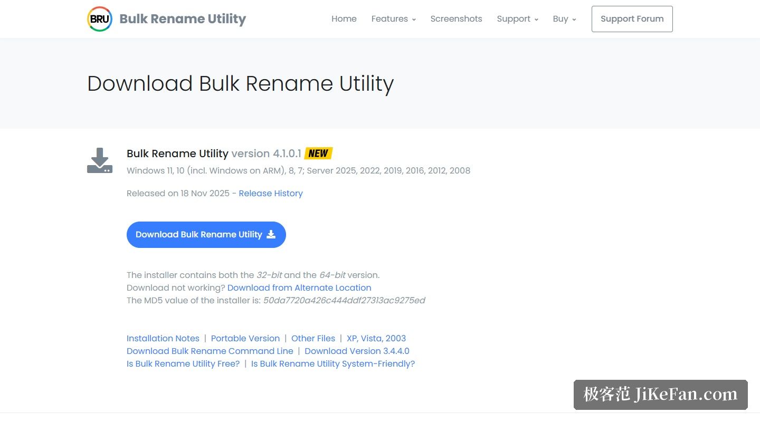
Task: Open the Installation Notes link
Action: click(163, 339)
